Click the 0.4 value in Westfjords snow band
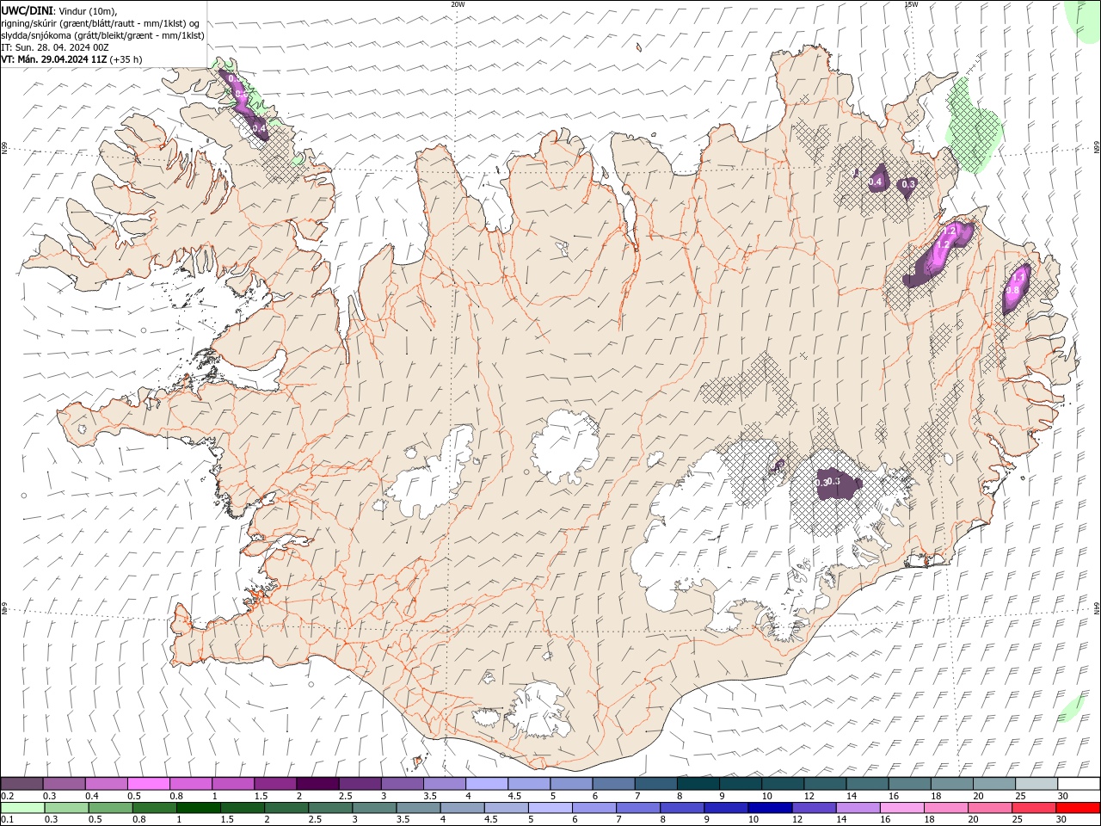 click(x=259, y=128)
